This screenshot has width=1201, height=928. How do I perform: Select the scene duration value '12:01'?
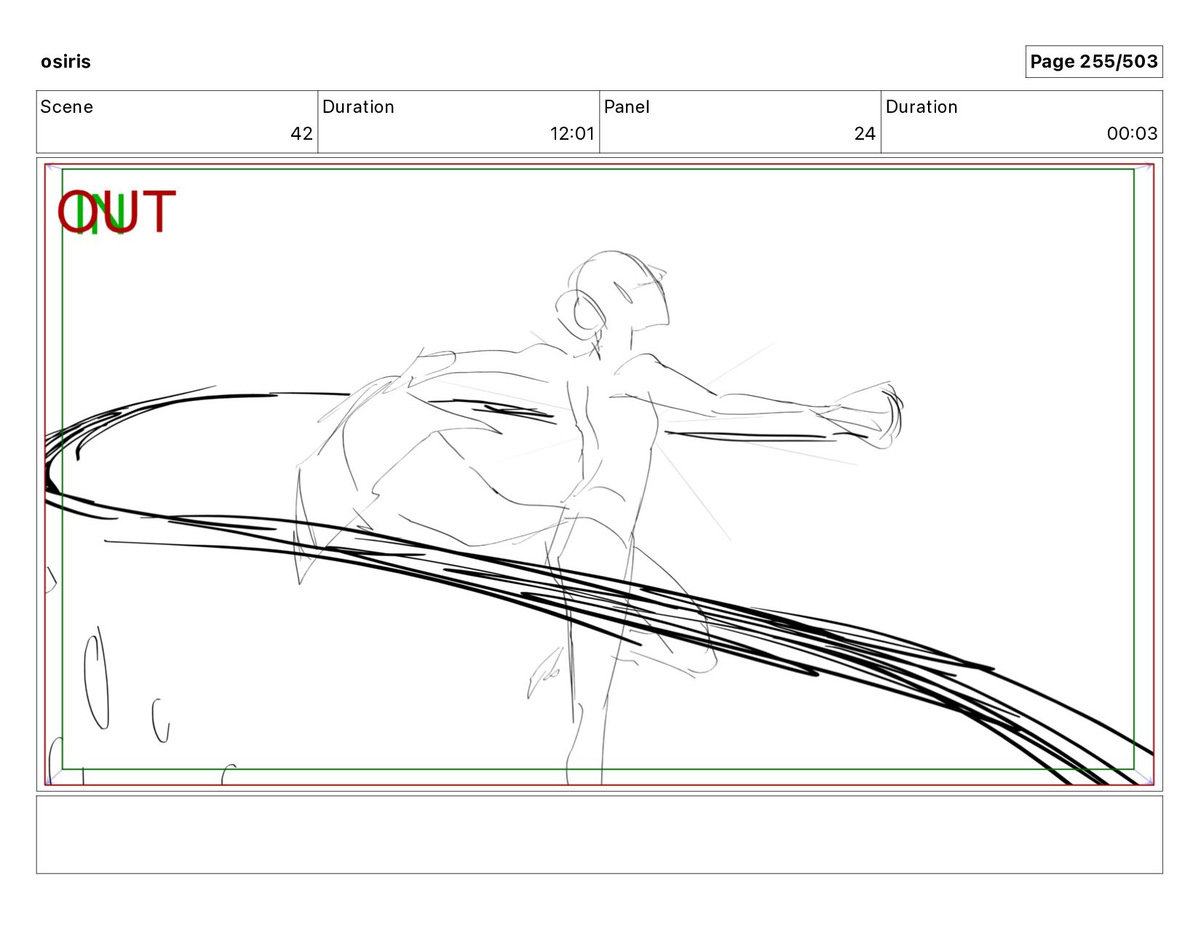[x=572, y=134]
